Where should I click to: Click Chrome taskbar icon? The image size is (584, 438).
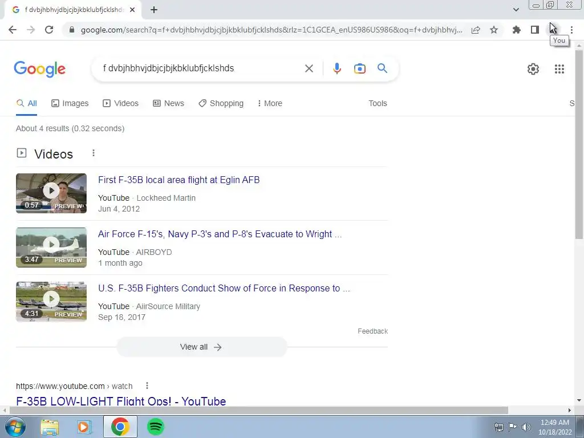click(120, 427)
